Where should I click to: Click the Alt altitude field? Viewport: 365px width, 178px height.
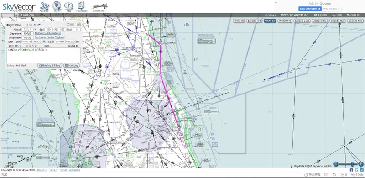(62, 30)
